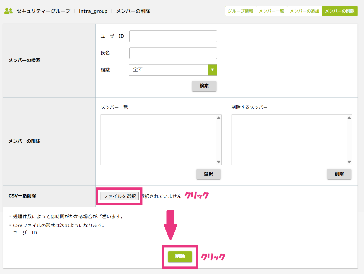Click the note CSVファイルの形式は次のようになります

(59, 225)
